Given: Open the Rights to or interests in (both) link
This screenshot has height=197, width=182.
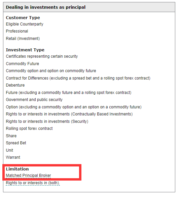Looking at the screenshot, I should [33, 183].
